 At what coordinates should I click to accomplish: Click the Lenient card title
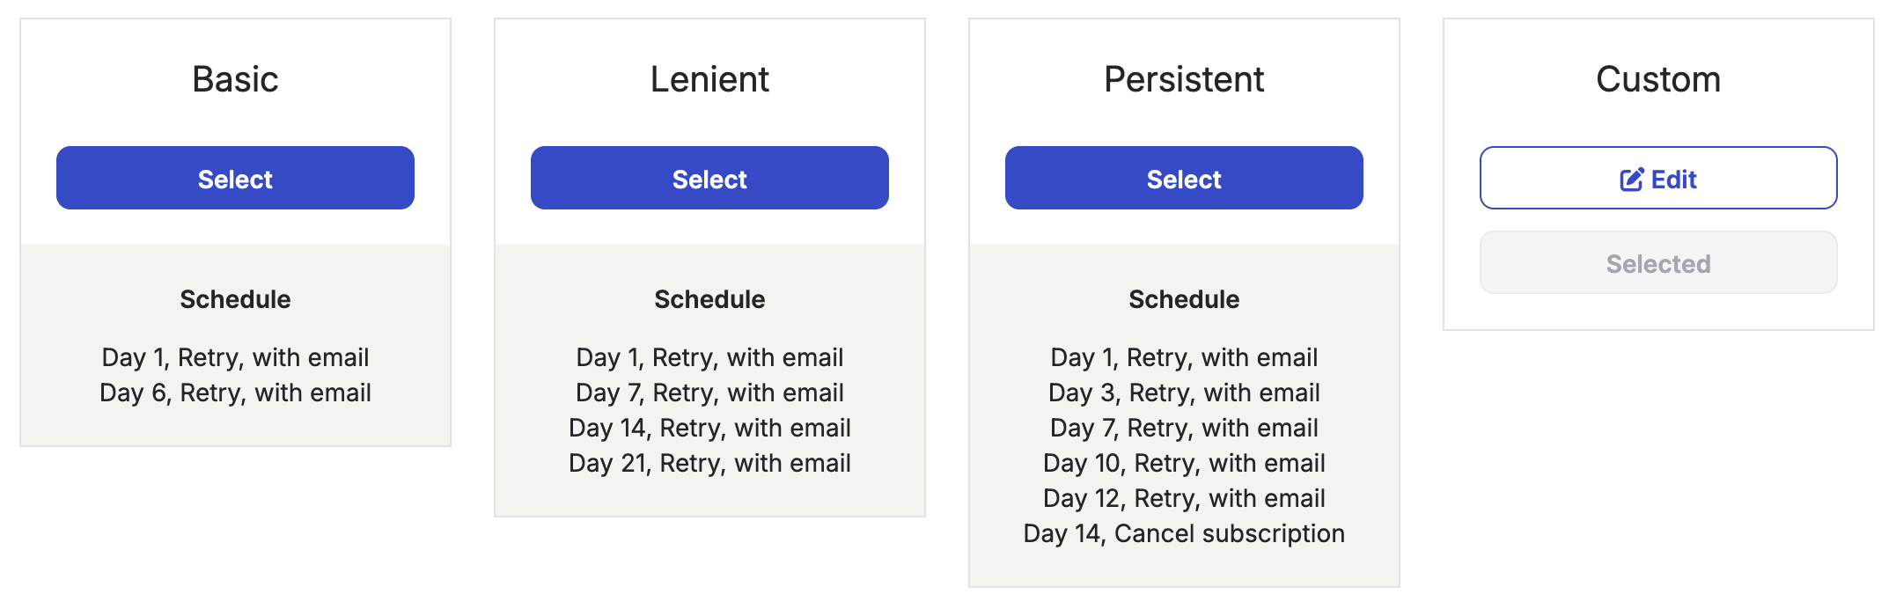[709, 79]
